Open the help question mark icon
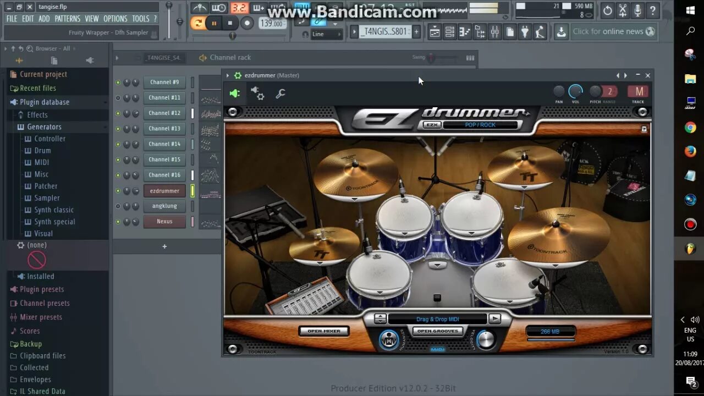 652,10
